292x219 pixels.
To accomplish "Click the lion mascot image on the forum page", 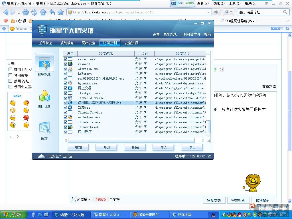I will click(252, 183).
